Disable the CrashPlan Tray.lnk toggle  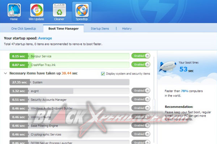(141, 64)
